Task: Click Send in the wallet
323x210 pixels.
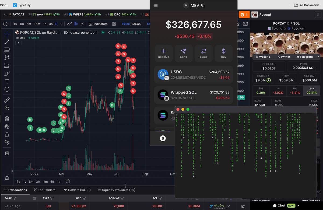Action: tap(184, 53)
